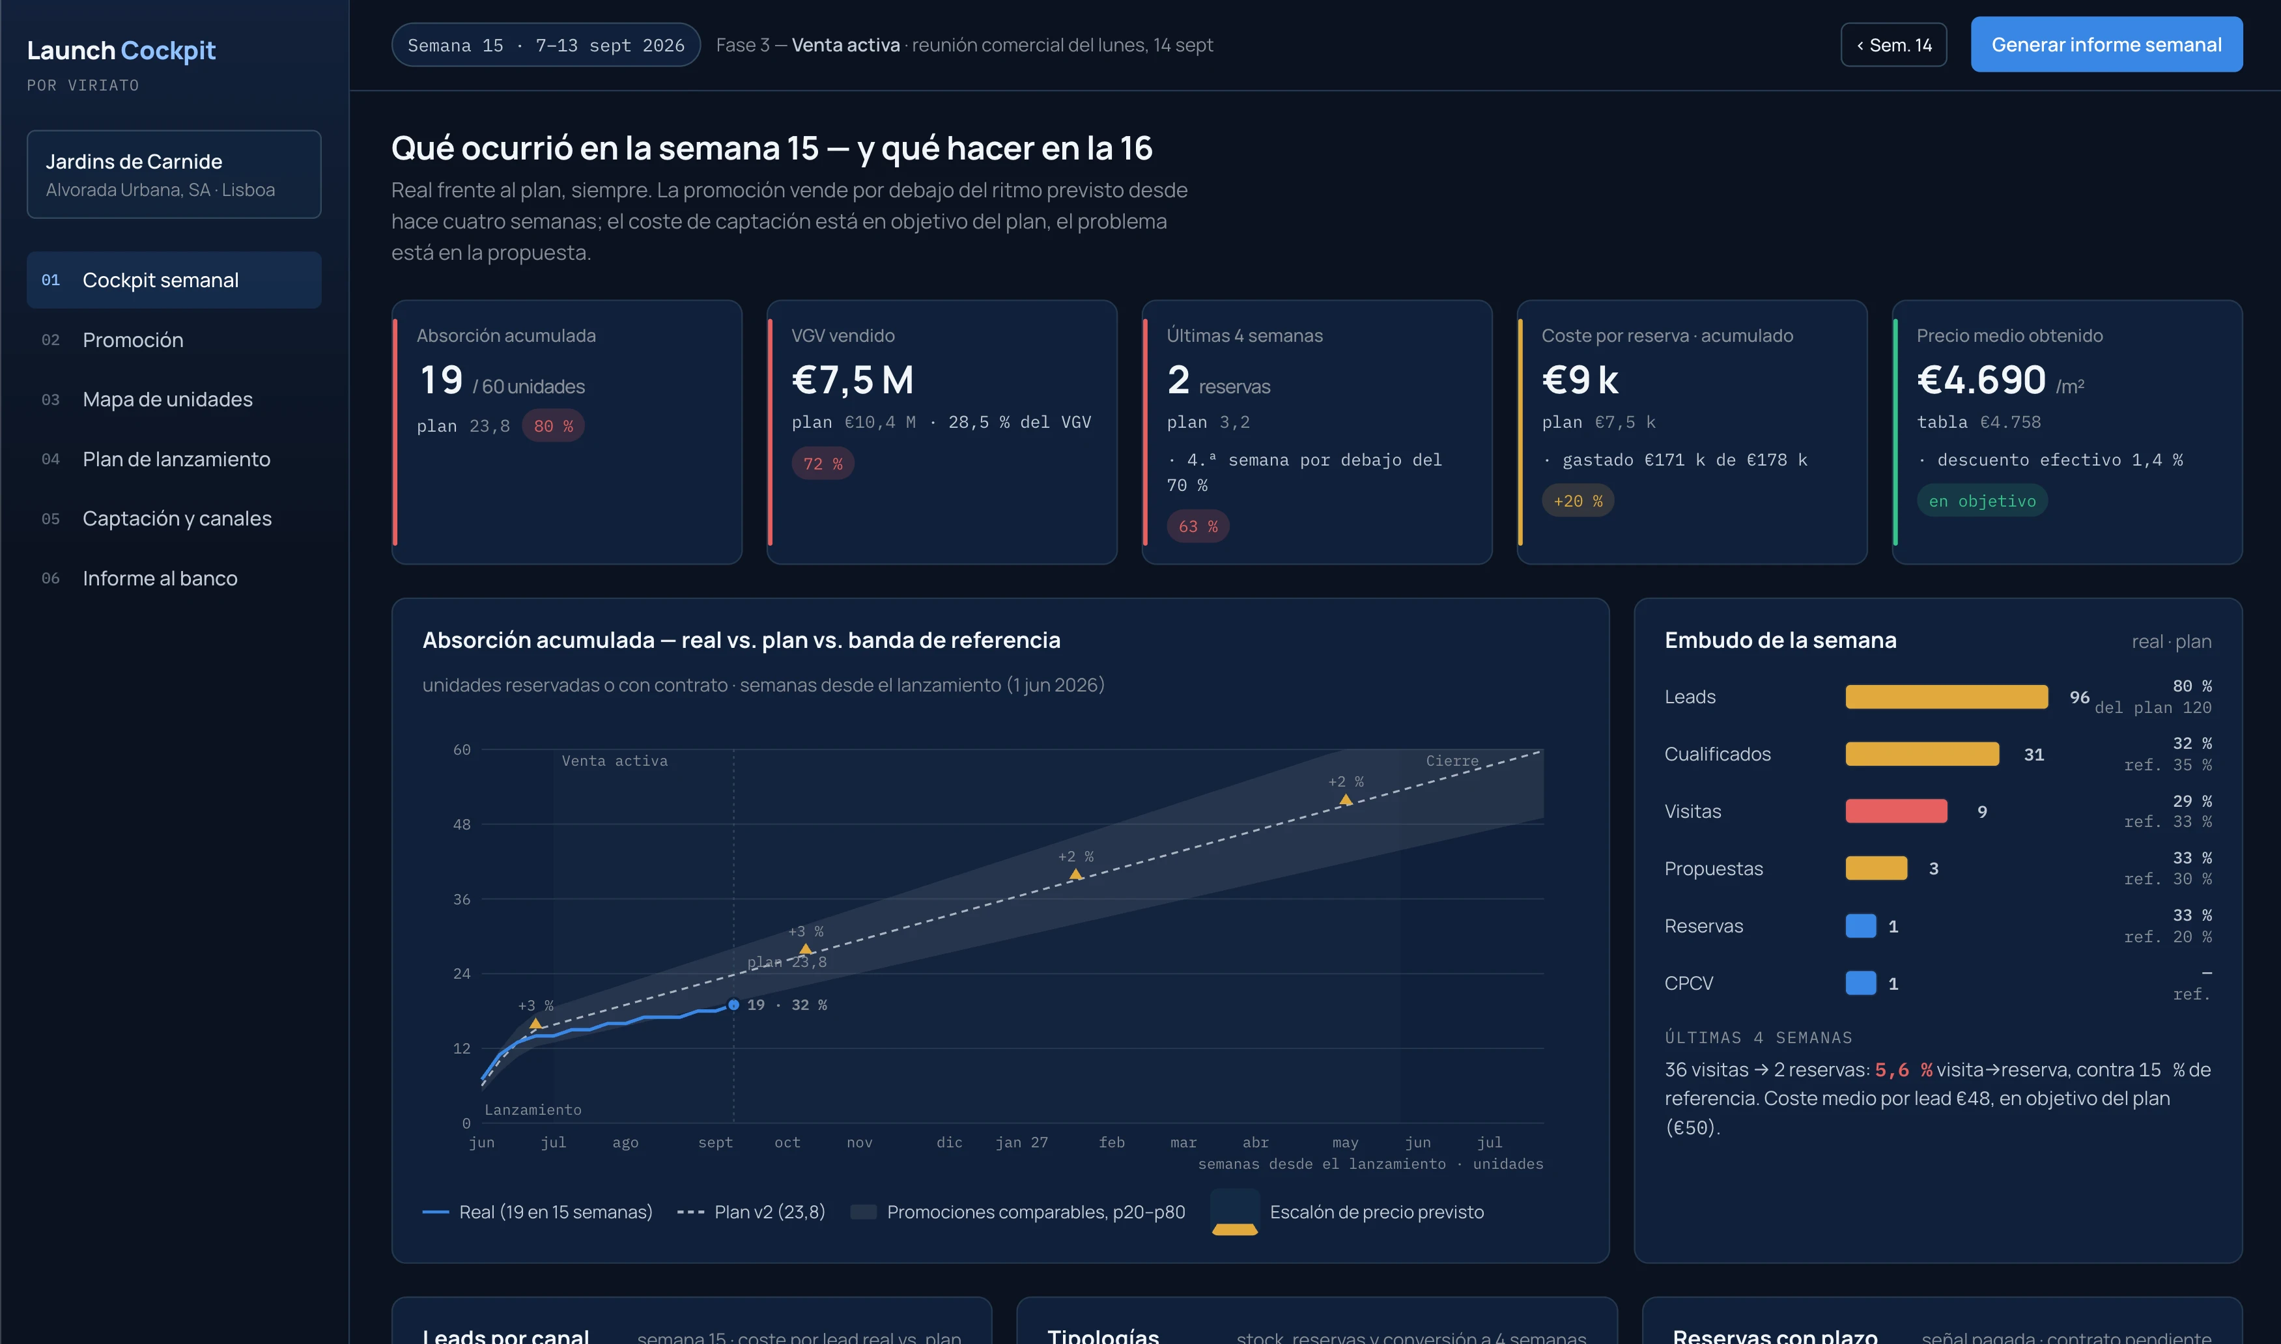2281x1344 pixels.
Task: Toggle the Promociones comparables, p20–p80 legend
Action: [1017, 1212]
